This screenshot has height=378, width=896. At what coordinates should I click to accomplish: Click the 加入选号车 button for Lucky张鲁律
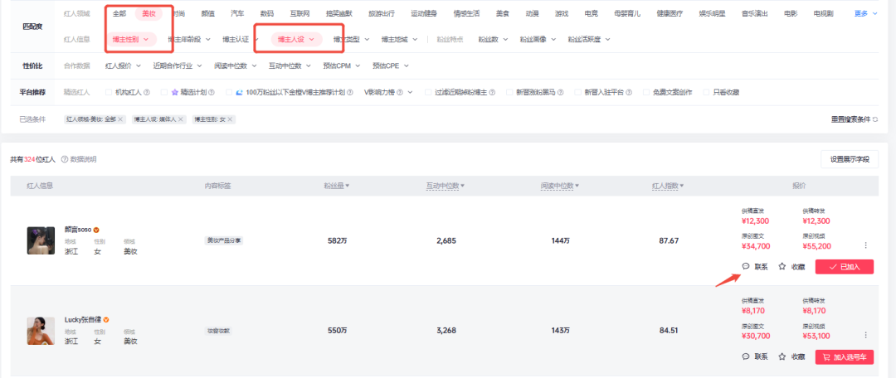844,356
